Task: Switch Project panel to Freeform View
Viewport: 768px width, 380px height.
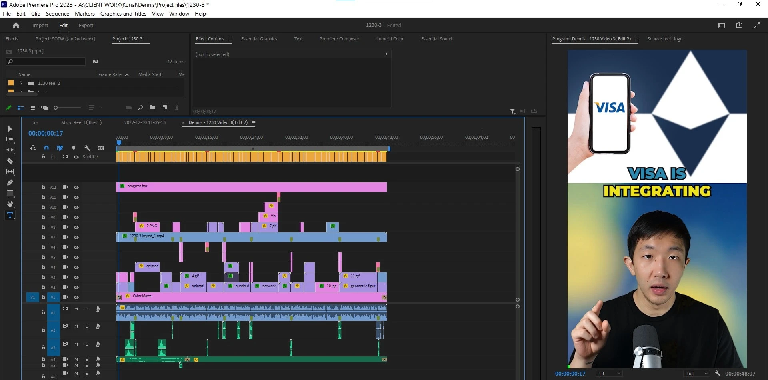Action: pyautogui.click(x=45, y=108)
